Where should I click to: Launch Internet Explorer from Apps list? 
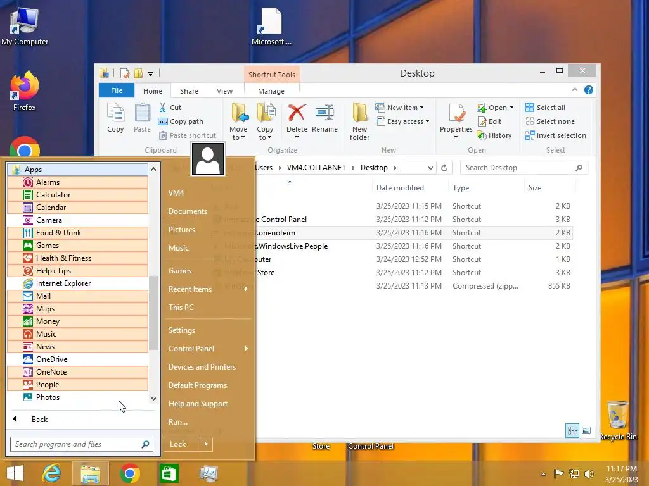tap(77, 283)
